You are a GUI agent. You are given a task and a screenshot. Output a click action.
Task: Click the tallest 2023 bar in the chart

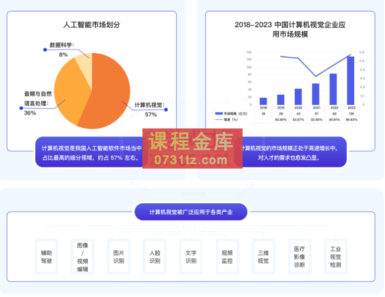tap(350, 81)
